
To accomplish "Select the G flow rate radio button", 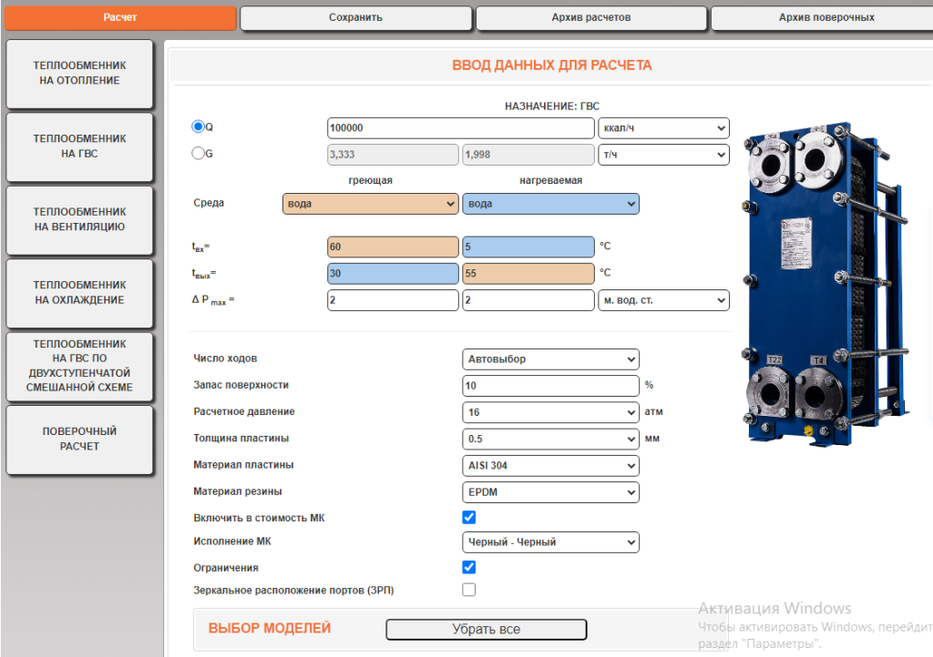I will pos(198,154).
